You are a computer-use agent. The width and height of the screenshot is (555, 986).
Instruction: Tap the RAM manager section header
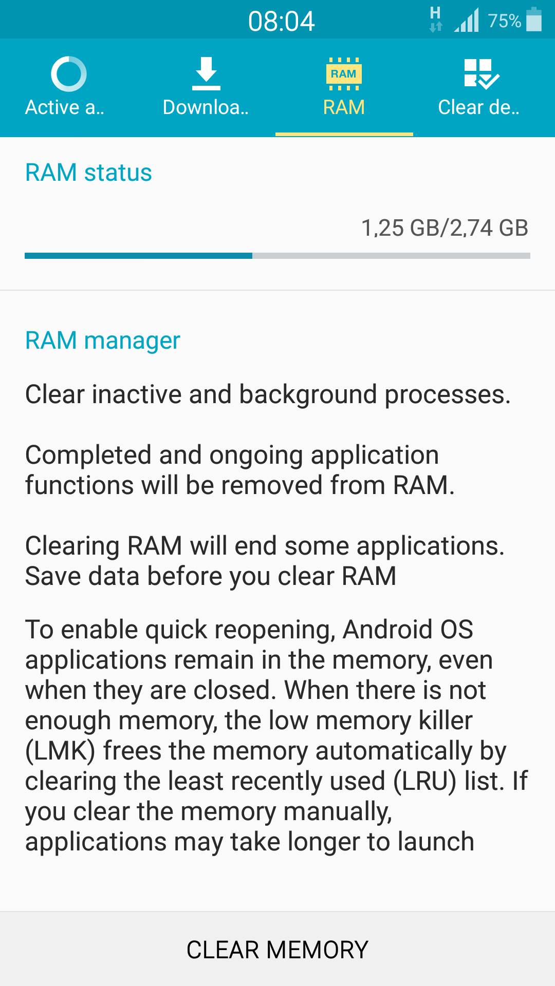103,341
